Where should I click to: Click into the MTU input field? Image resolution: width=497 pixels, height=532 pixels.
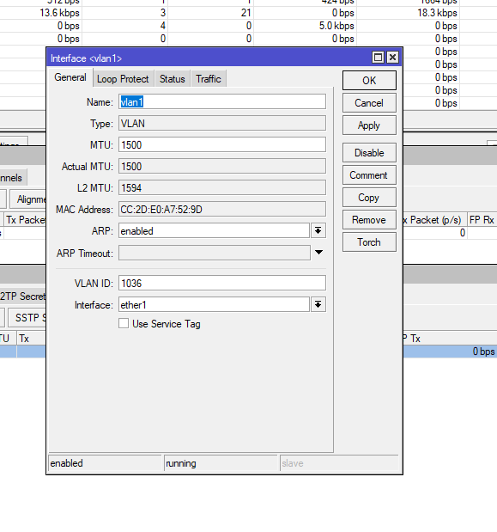(x=222, y=145)
